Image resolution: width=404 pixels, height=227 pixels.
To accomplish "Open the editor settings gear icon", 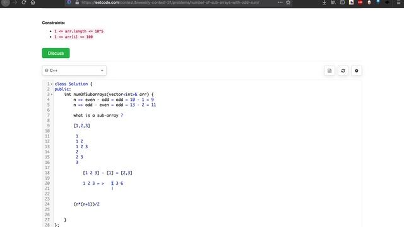I will 357,71.
